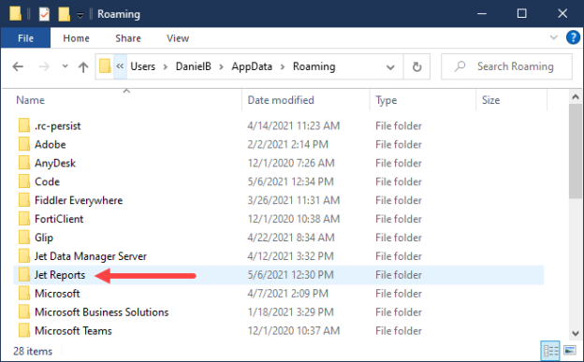Click the Properties quick access icon
This screenshot has width=584, height=362.
[44, 14]
